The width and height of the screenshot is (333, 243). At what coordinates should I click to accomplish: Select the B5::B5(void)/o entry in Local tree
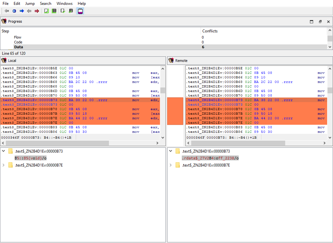31,158
